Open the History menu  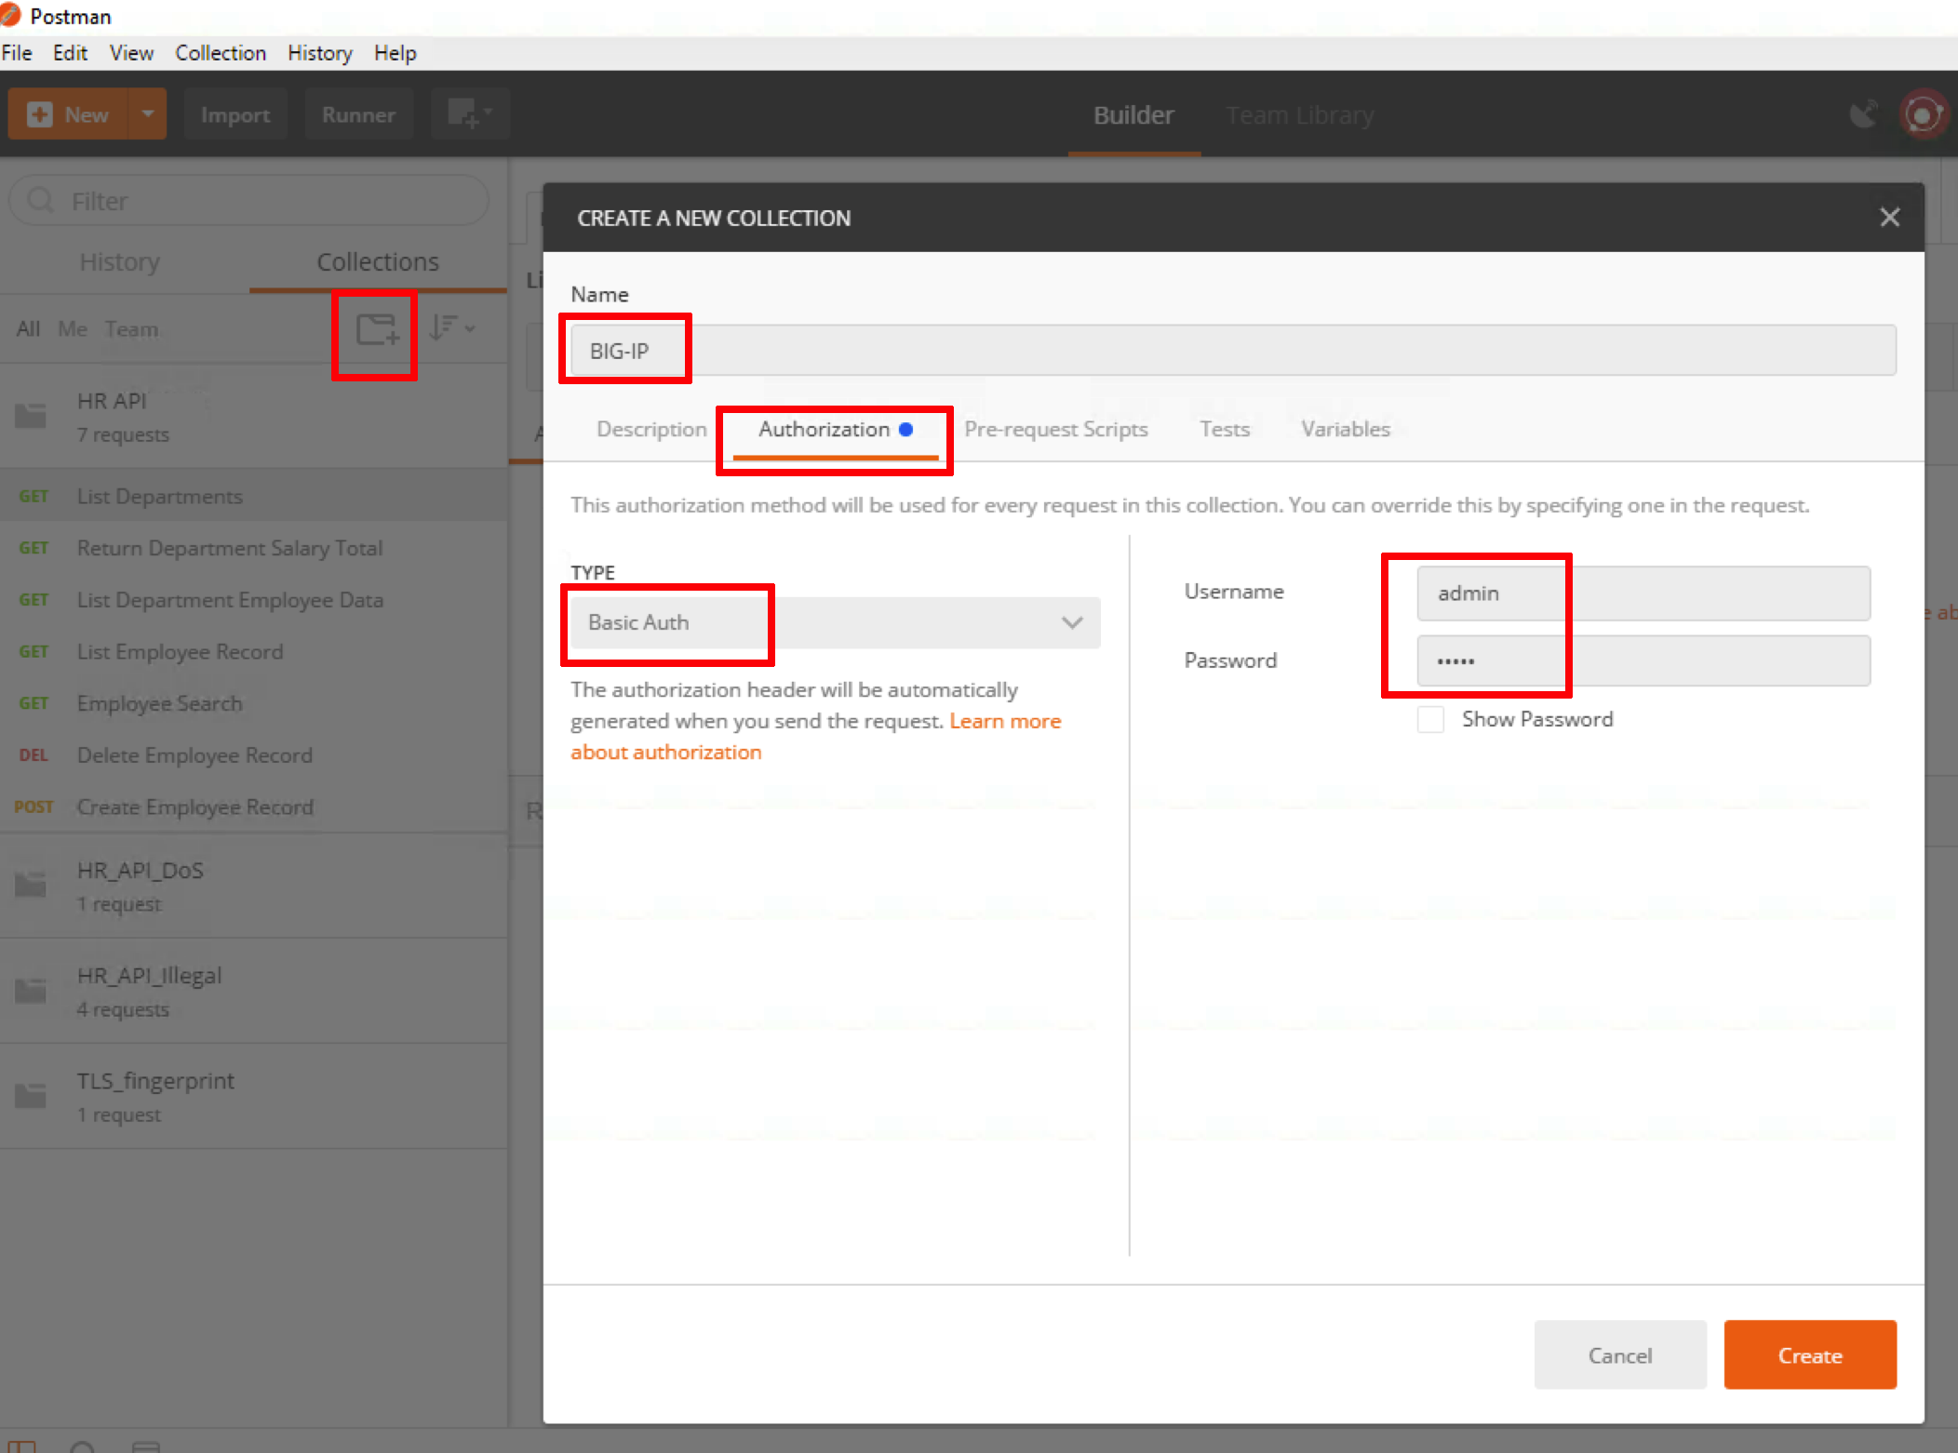[x=320, y=53]
